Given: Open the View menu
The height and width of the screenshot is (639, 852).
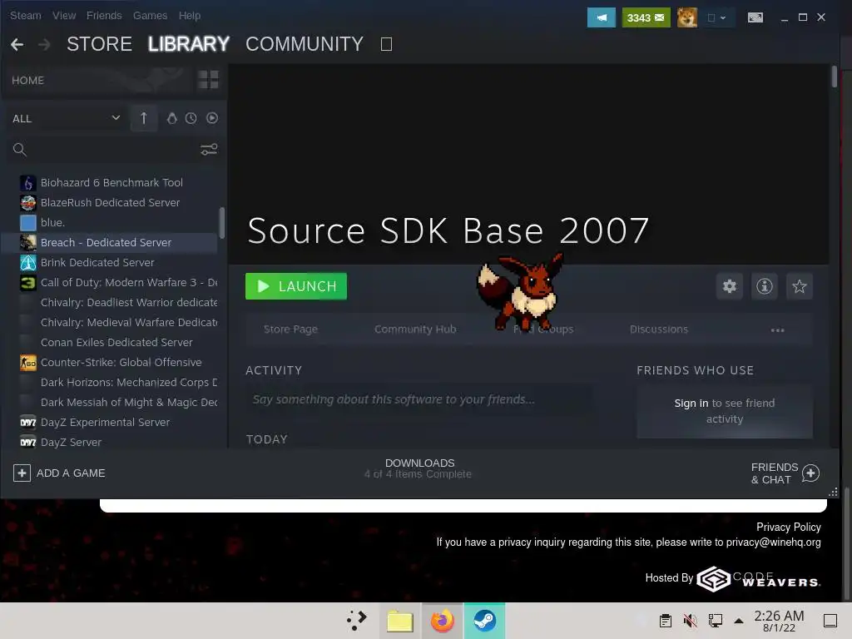Looking at the screenshot, I should [x=64, y=15].
